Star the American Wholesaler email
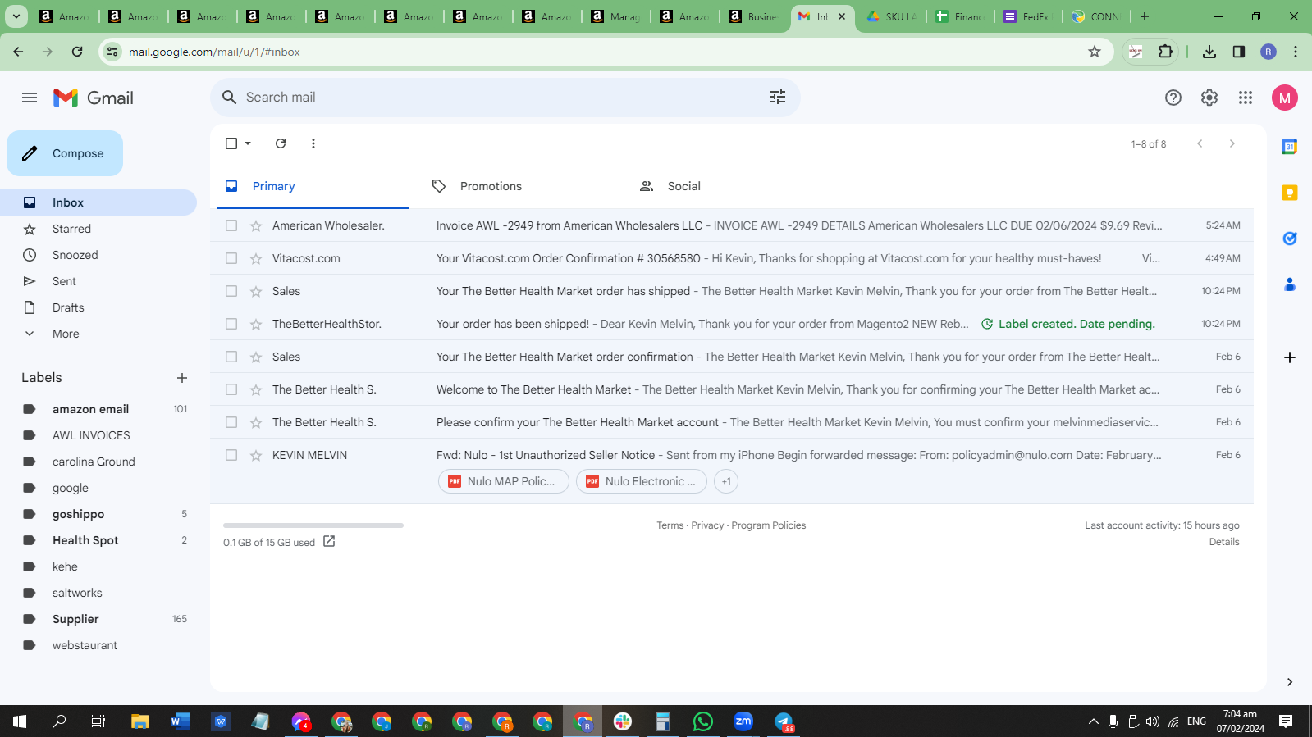Screen dimensions: 1312x737 pyautogui.click(x=256, y=225)
